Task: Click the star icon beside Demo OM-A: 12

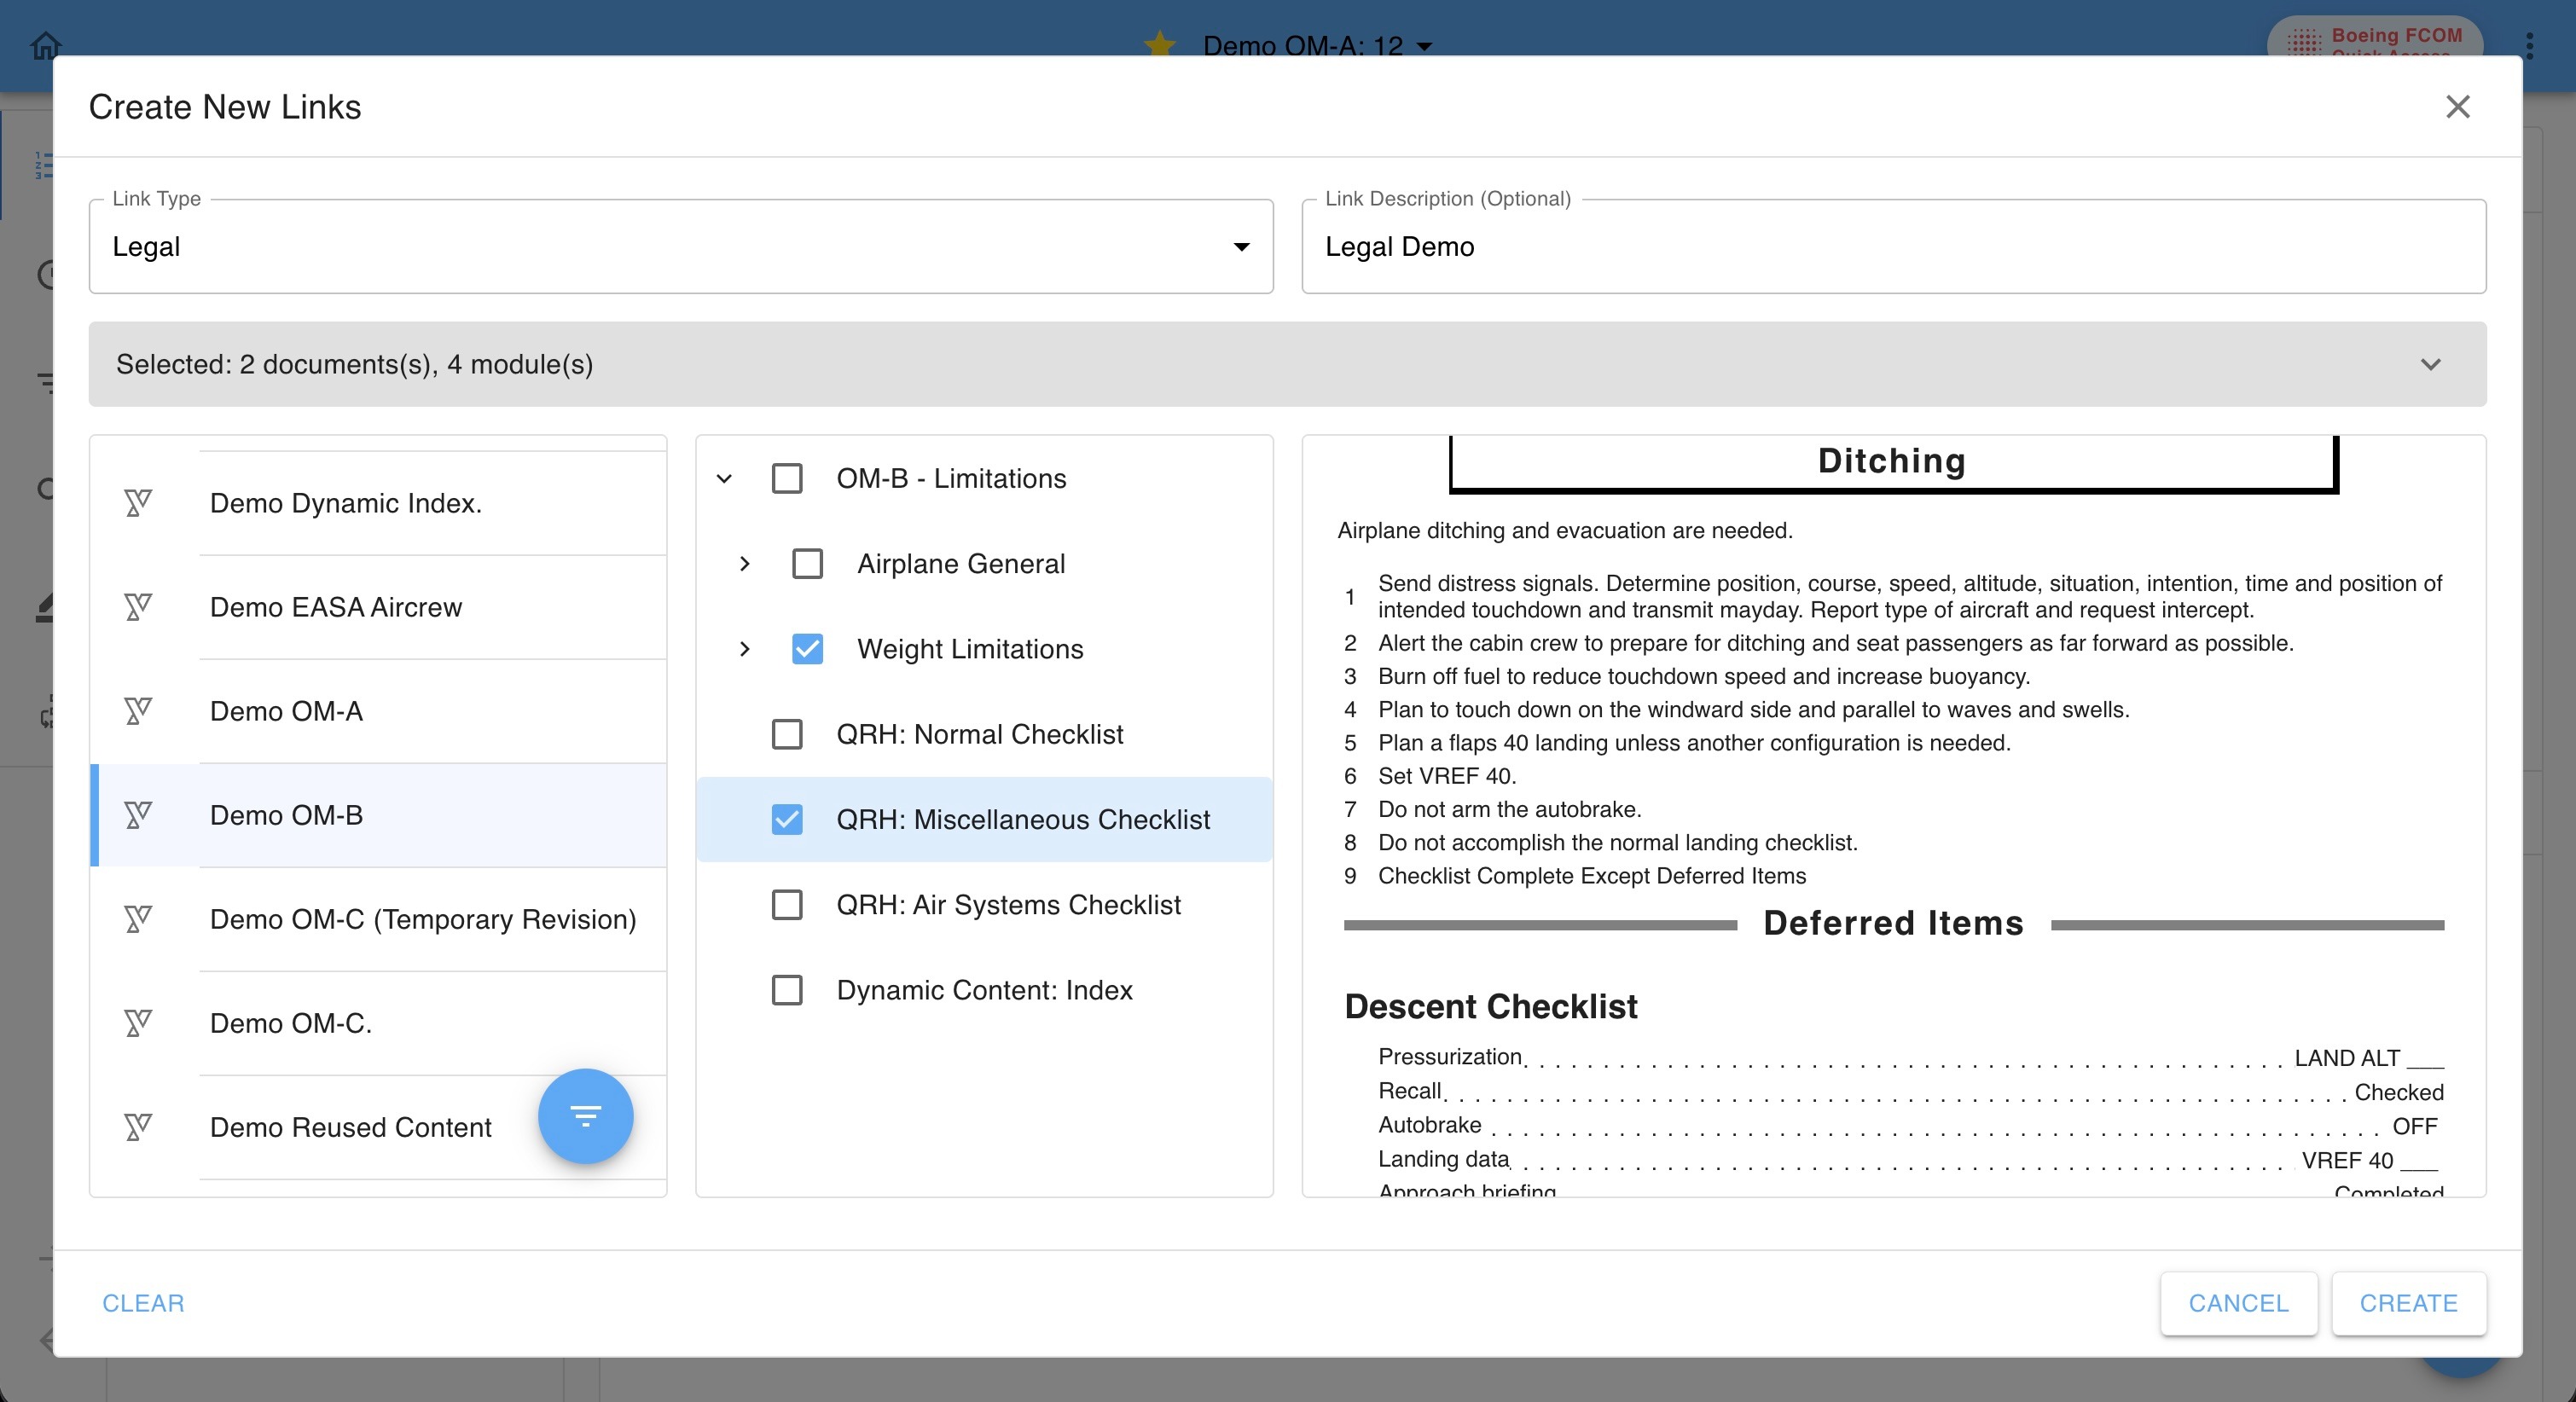Action: click(1160, 44)
